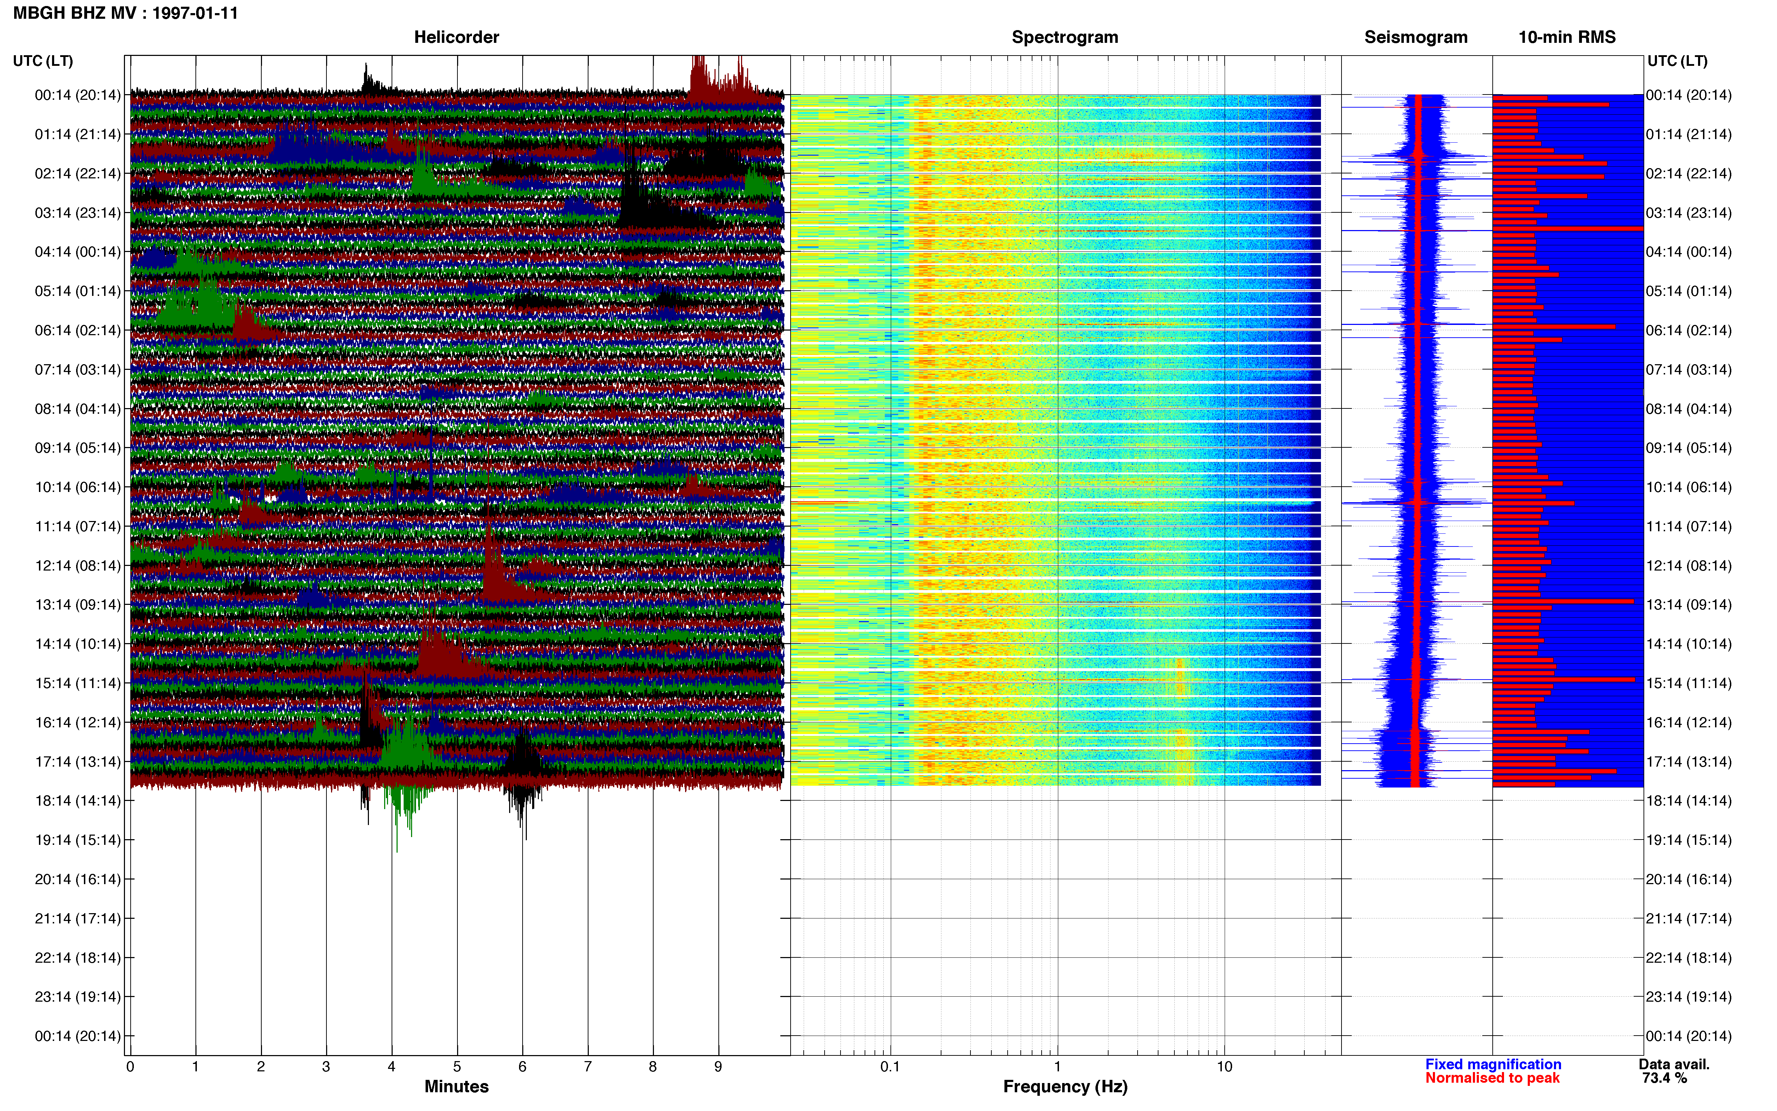Click left time label '22:14 (18:14)'
1777x1111 pixels.
coord(77,957)
